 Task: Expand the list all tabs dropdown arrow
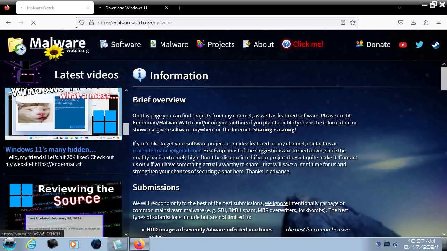(399, 8)
